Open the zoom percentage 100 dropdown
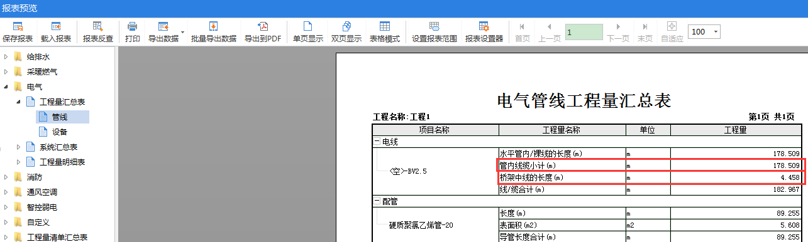 coord(716,32)
